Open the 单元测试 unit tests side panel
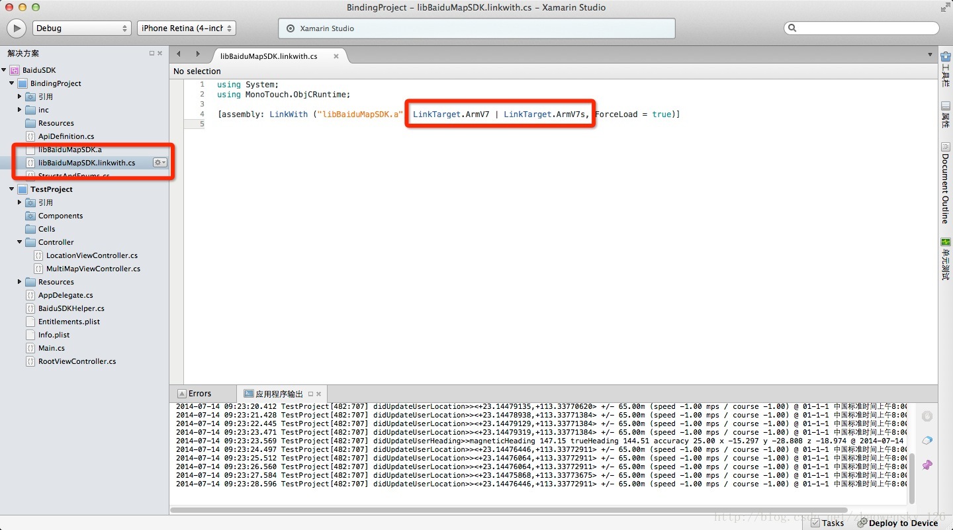 945,258
